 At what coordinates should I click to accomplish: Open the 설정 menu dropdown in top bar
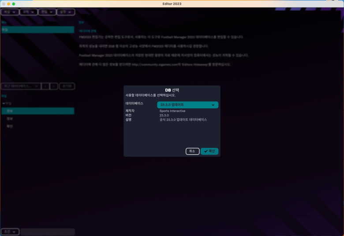(x=66, y=12)
